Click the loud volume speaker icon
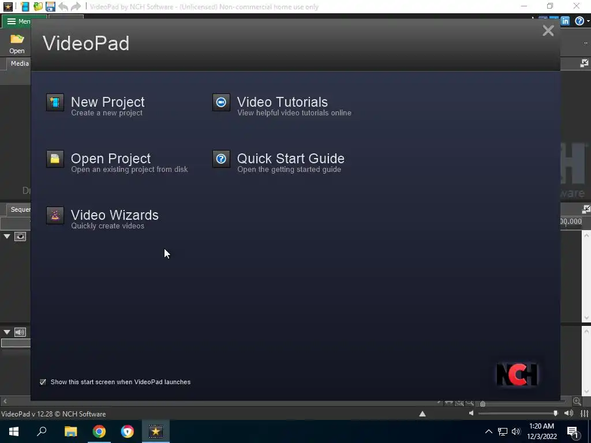The width and height of the screenshot is (591, 443). point(568,414)
